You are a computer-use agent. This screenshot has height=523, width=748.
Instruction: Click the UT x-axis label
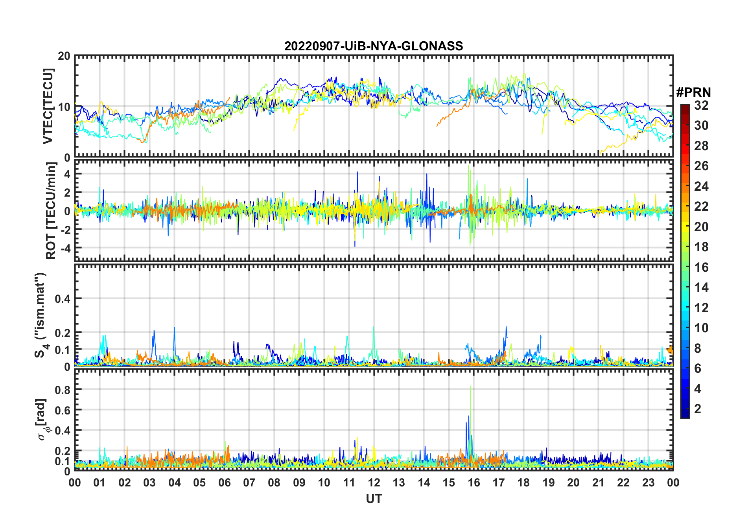click(374, 499)
